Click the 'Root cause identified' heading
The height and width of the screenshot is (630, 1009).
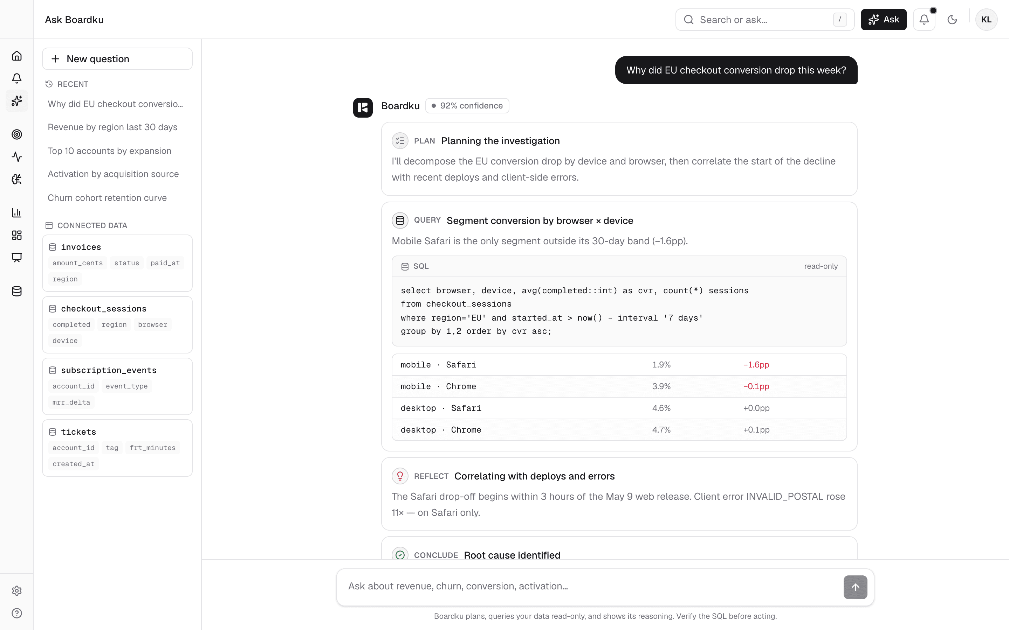click(x=512, y=555)
